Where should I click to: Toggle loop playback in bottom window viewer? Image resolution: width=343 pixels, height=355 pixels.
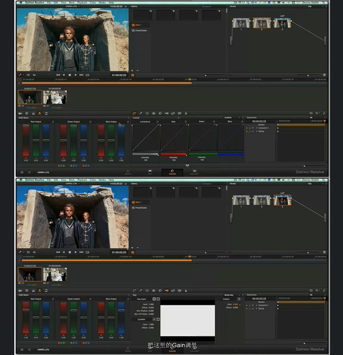[x=88, y=252]
